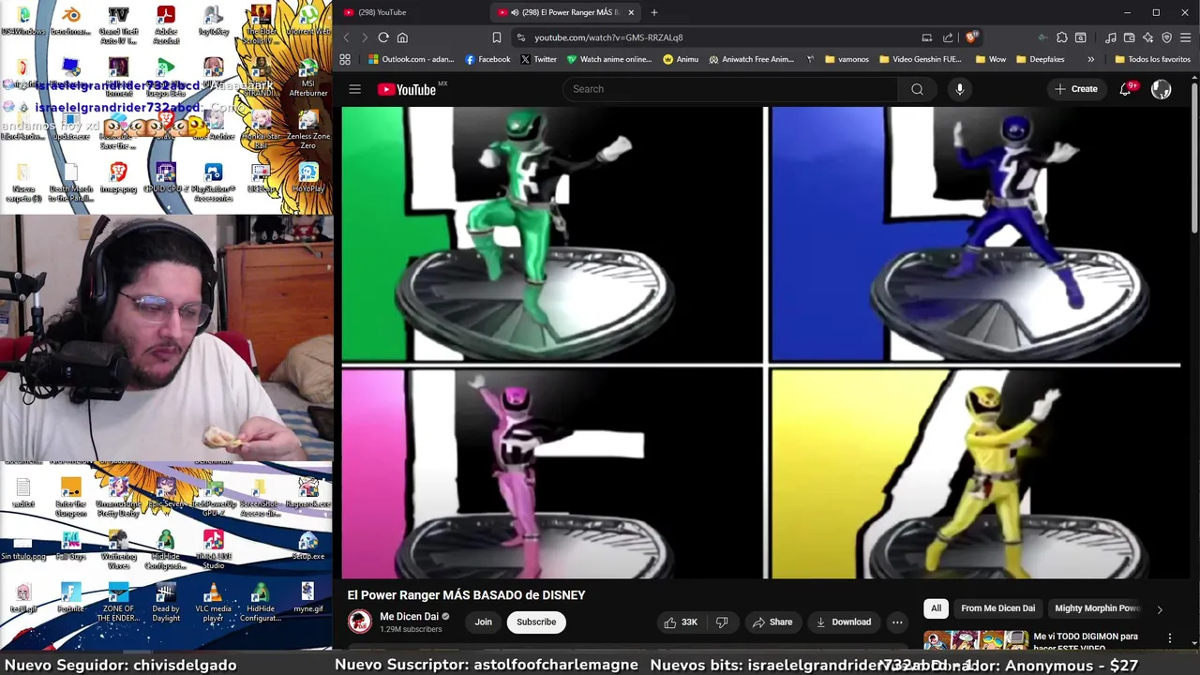This screenshot has width=1200, height=675.
Task: Open MSI Afterburner desktop shortcut
Action: click(x=307, y=79)
